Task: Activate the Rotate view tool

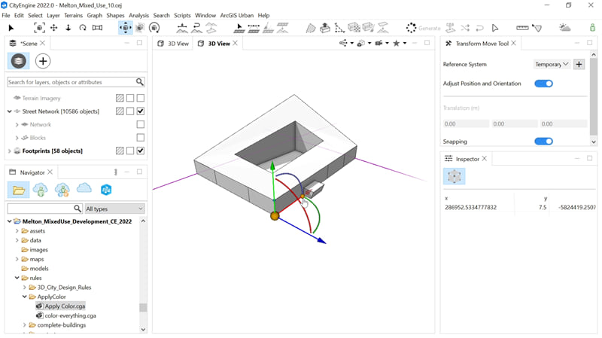Action: click(83, 28)
